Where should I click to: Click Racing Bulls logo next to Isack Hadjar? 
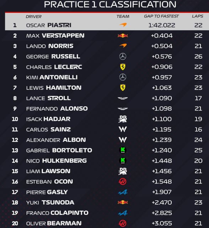(123, 119)
